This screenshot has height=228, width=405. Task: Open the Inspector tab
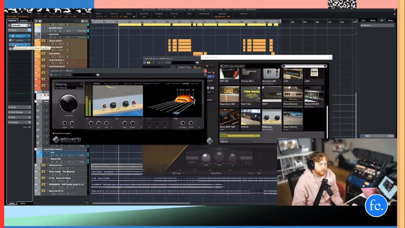click(12, 21)
